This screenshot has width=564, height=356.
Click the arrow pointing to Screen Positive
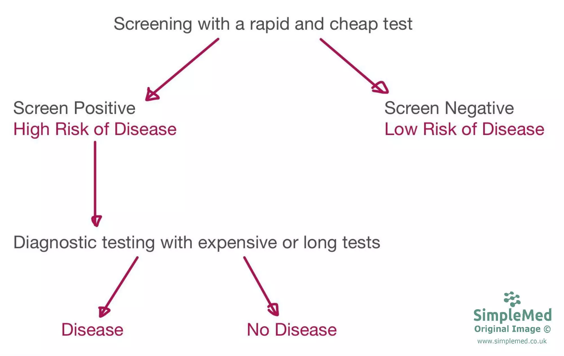tap(182, 69)
